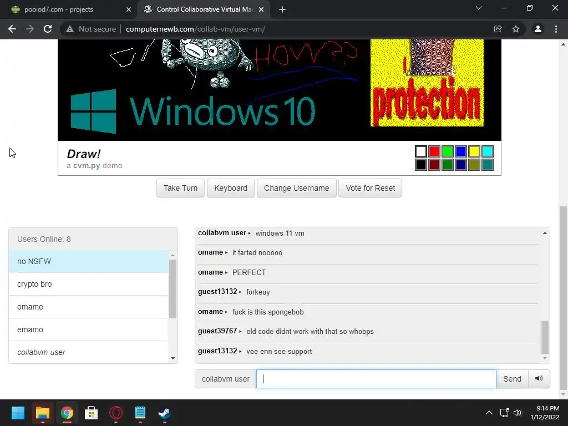Show hidden system tray icons
This screenshot has width=568, height=426.
coord(489,413)
